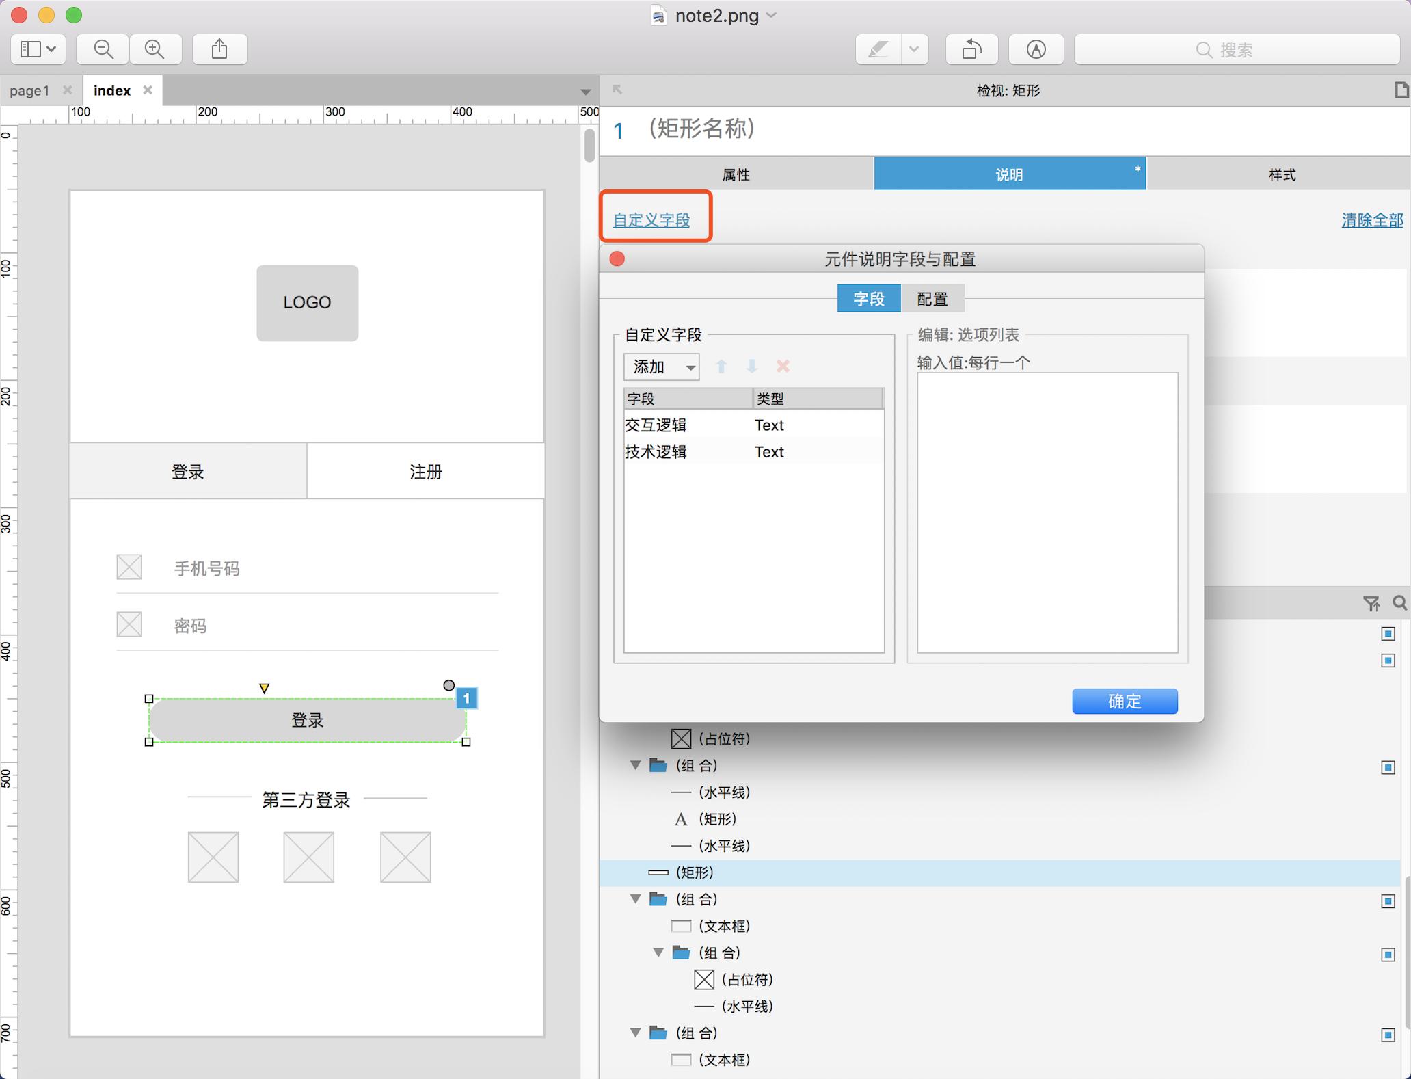Open the page tabs list dropdown arrow
Screen dimensions: 1411x1079
[585, 92]
